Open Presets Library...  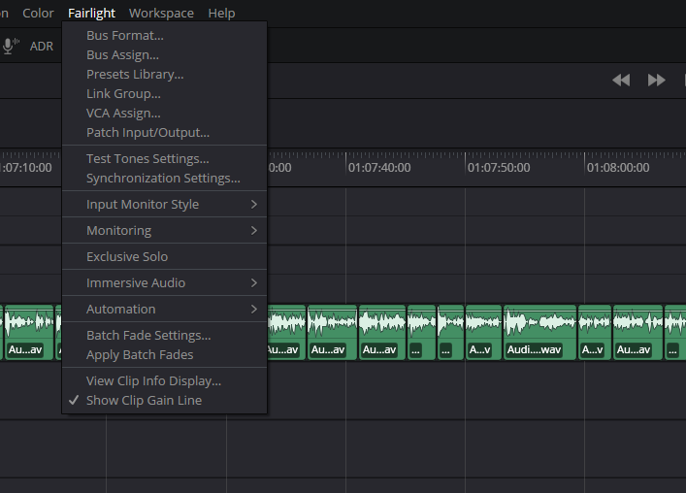click(x=165, y=74)
